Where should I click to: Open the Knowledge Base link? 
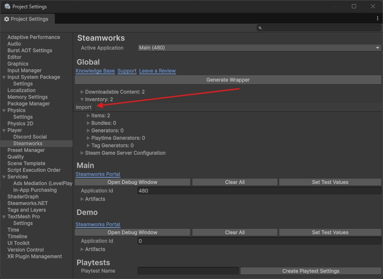click(95, 71)
